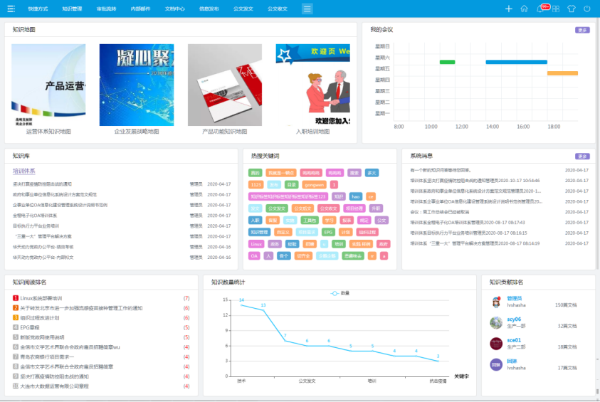600x402 pixels.
Task: Open Linux系统部署培训 in reading ranking
Action: click(41, 298)
